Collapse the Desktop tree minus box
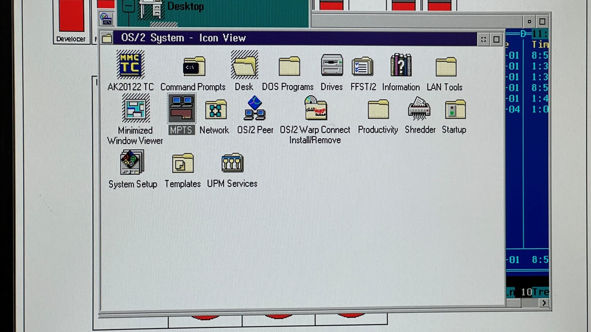Viewport: 591px width, 332px height. (x=128, y=6)
